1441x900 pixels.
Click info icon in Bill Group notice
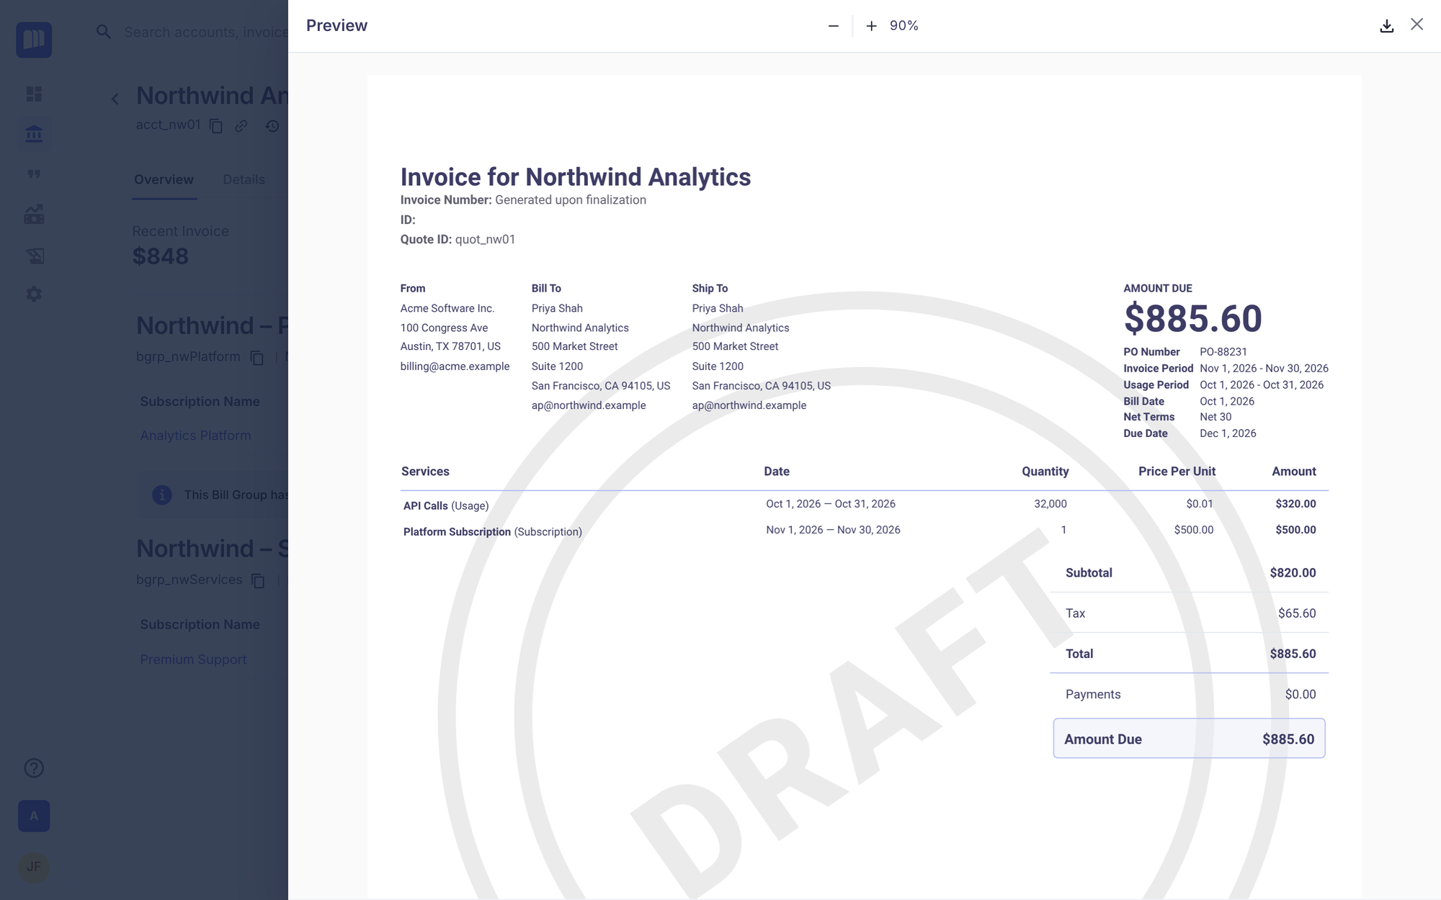coord(162,495)
